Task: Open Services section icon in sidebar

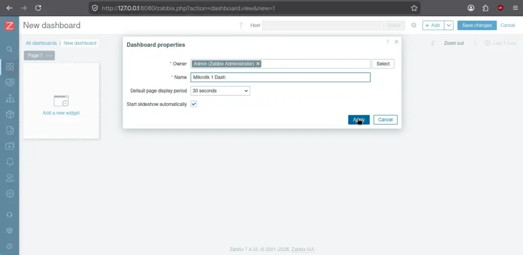Action: tap(10, 98)
